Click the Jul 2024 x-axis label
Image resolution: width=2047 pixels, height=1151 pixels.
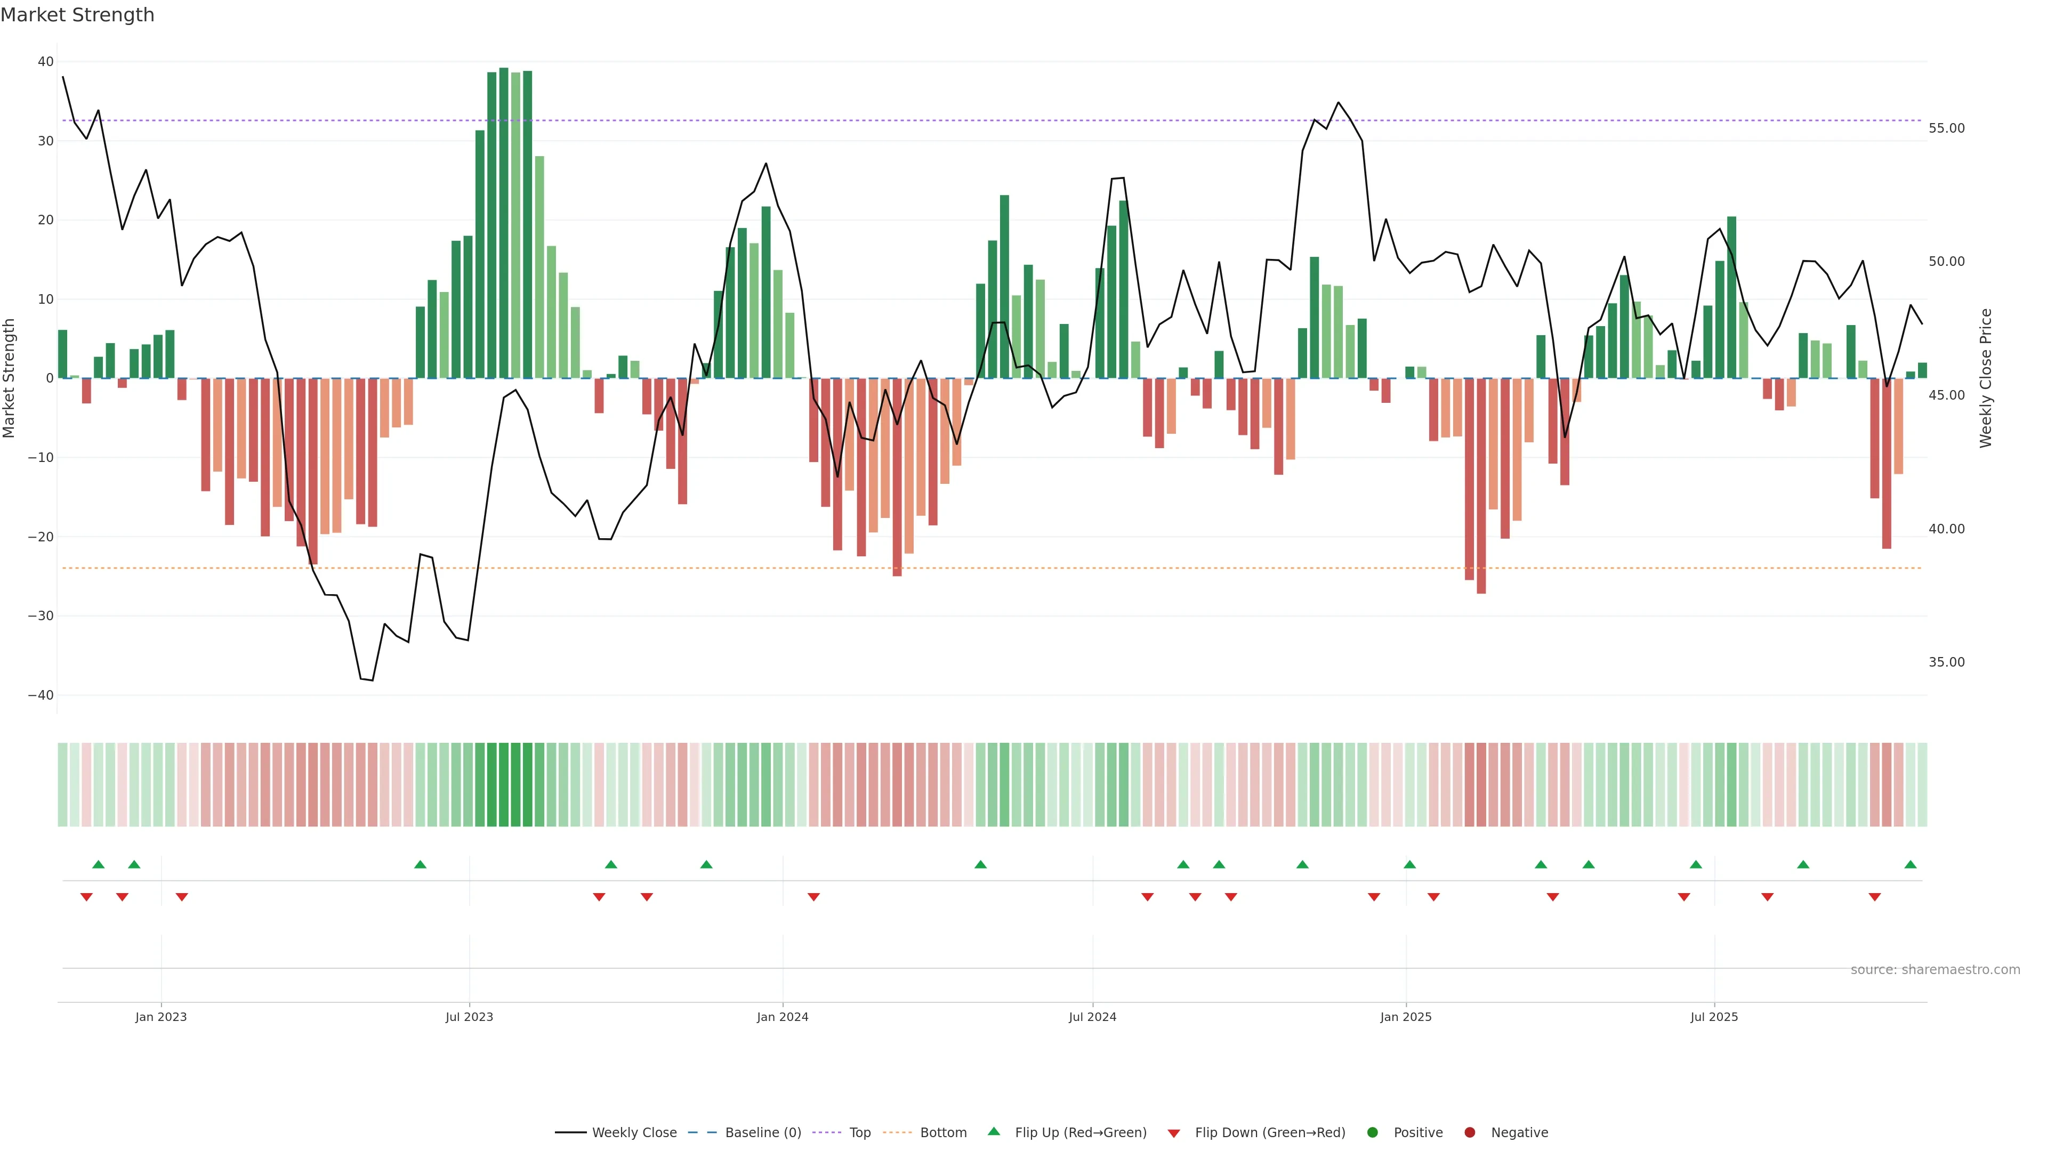click(x=1092, y=1017)
